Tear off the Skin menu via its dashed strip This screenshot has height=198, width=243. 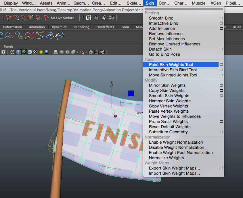tap(183, 9)
